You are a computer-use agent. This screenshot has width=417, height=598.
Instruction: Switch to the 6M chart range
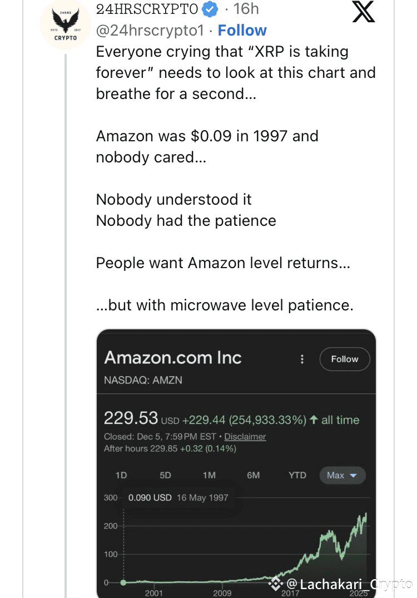pyautogui.click(x=254, y=475)
